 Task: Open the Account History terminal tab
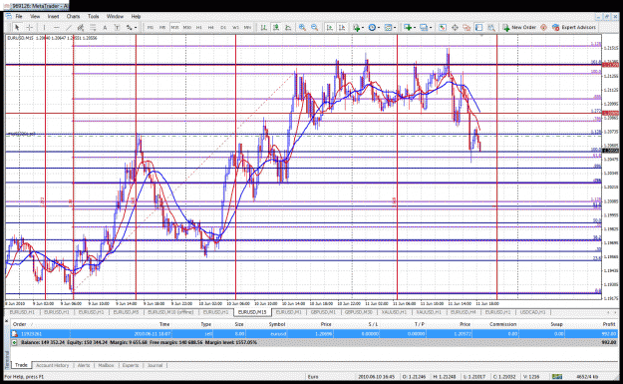[x=52, y=365]
